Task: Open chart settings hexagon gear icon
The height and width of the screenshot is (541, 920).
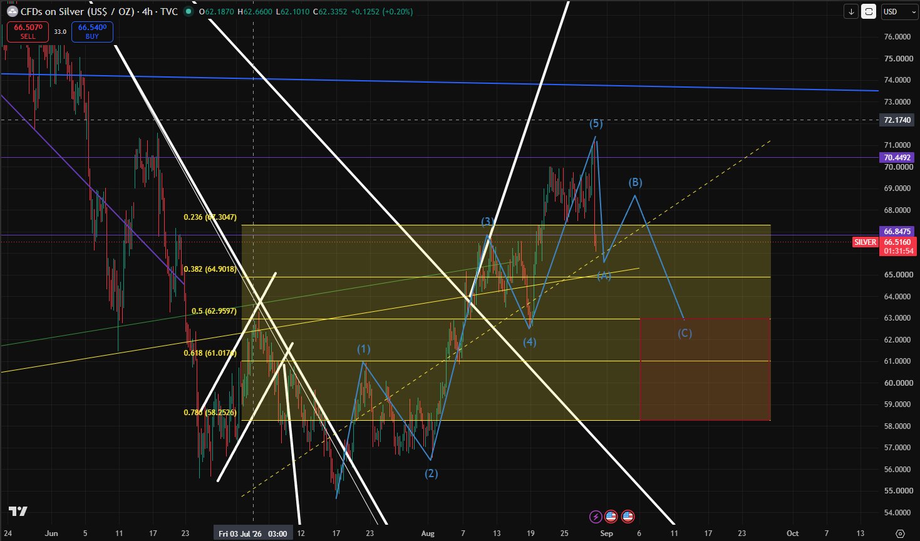Action: pyautogui.click(x=900, y=533)
